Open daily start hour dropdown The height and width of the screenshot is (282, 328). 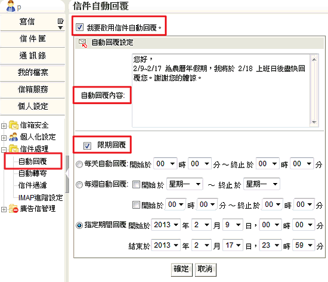coord(165,163)
